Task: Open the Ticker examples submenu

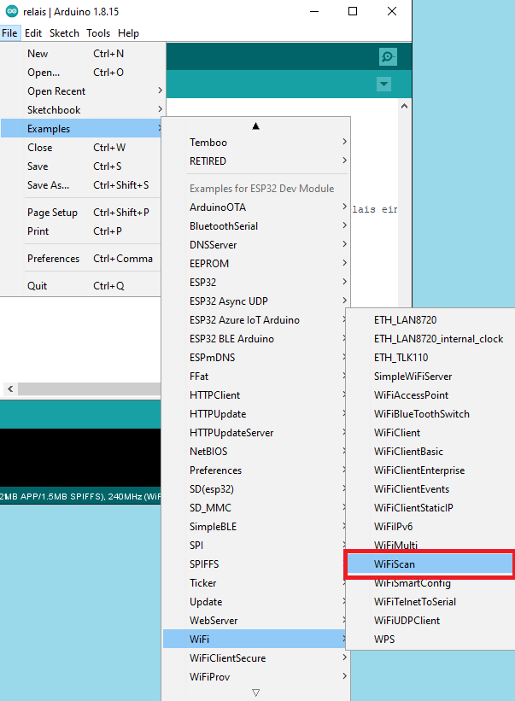Action: 255,583
